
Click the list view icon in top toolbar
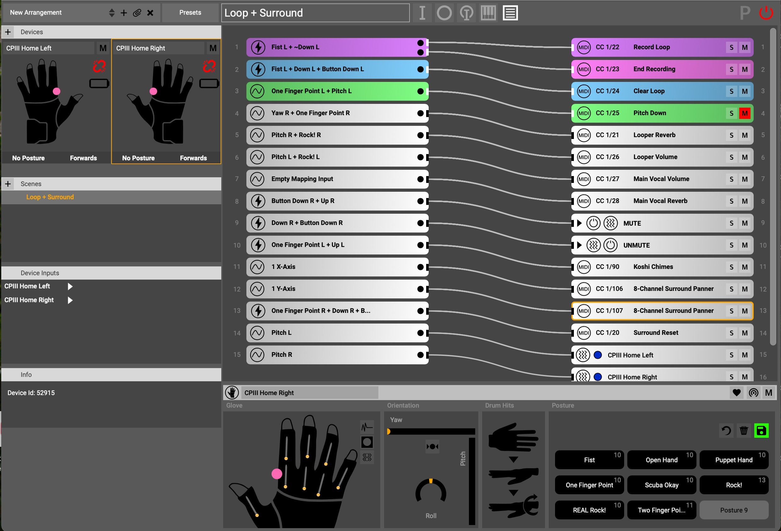[510, 13]
